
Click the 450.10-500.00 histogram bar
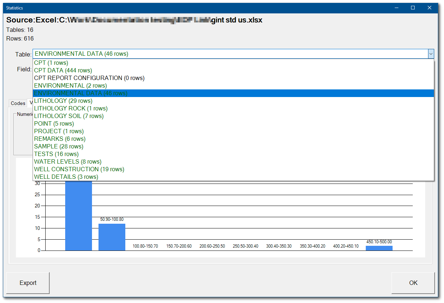[379, 248]
